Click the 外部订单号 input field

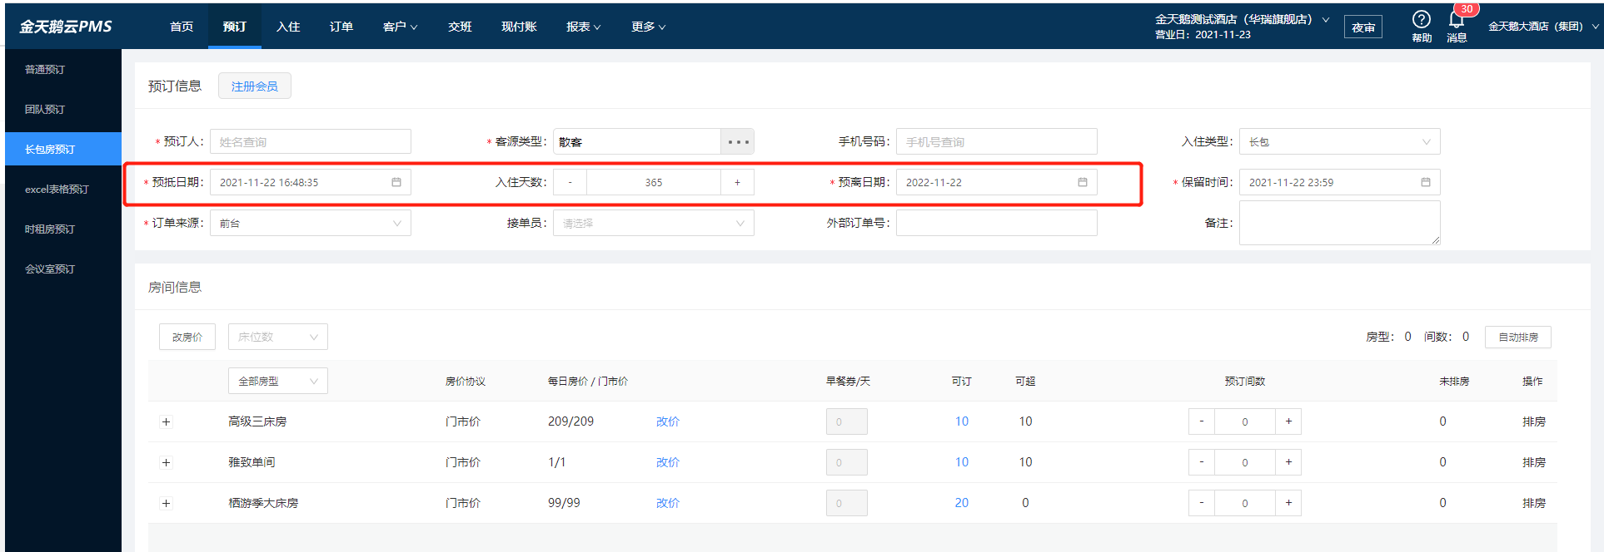pyautogui.click(x=996, y=223)
